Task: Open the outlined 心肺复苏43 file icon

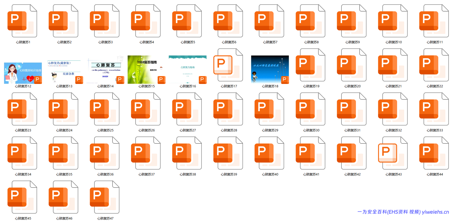Action: [x=393, y=153]
